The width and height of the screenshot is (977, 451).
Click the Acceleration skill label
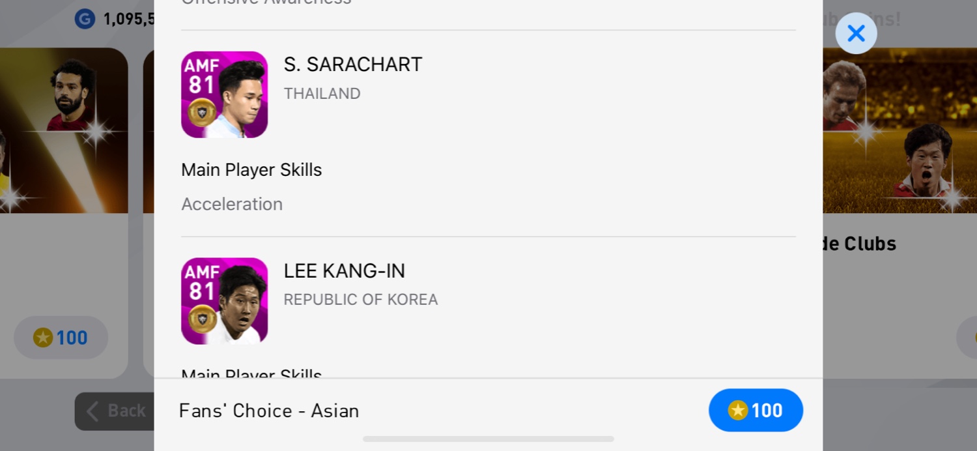[x=232, y=205]
